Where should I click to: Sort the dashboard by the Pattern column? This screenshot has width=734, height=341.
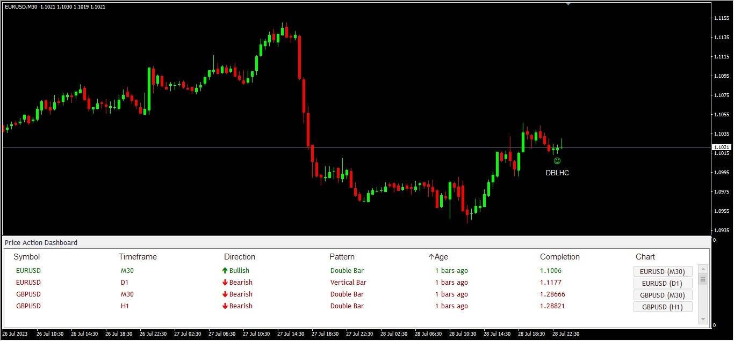pos(342,257)
